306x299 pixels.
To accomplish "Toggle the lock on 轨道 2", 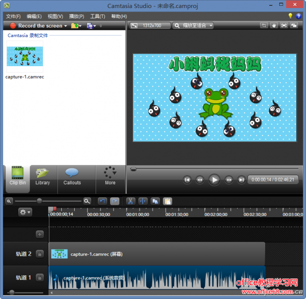I will coord(40,254).
